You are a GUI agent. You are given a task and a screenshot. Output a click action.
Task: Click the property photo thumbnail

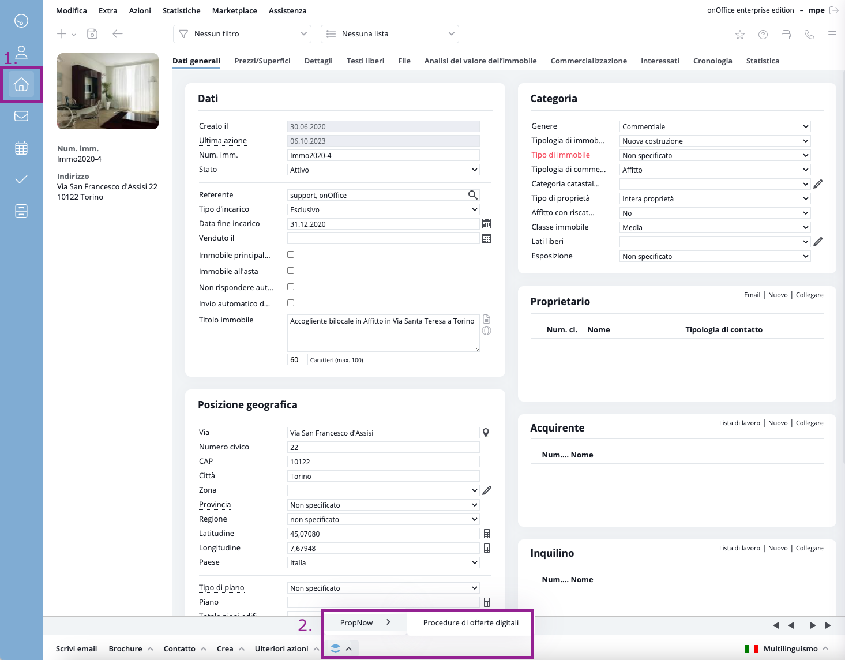click(x=108, y=91)
